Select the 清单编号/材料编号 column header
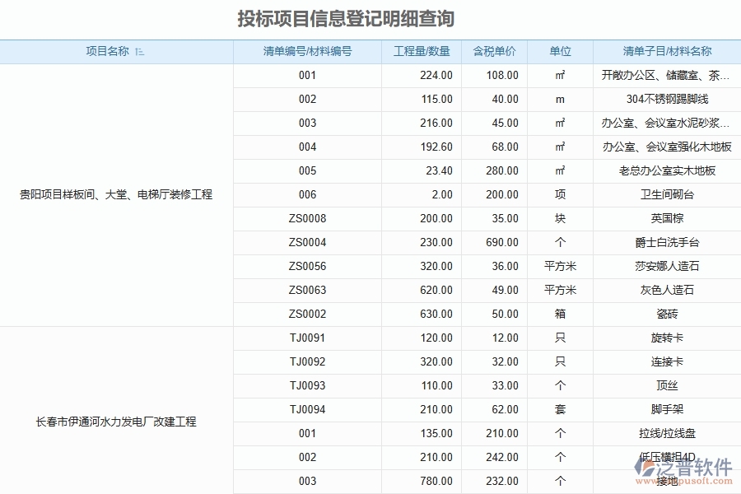The width and height of the screenshot is (741, 494). [x=308, y=51]
